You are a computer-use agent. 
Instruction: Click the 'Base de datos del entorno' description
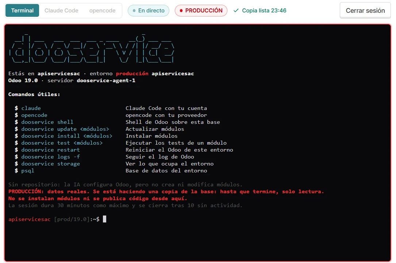click(x=166, y=171)
